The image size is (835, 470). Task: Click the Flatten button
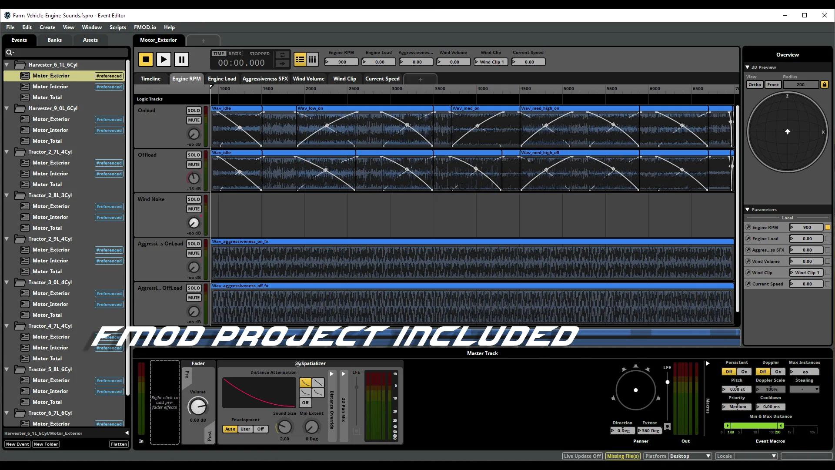point(119,444)
